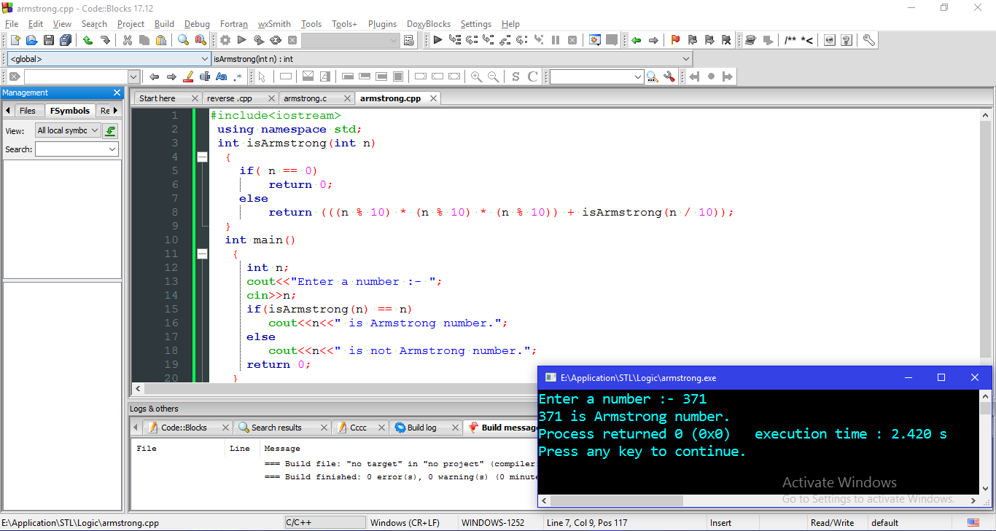Viewport: 996px width, 531px height.
Task: Open the Find dialog with magnifier icon
Action: [x=182, y=40]
